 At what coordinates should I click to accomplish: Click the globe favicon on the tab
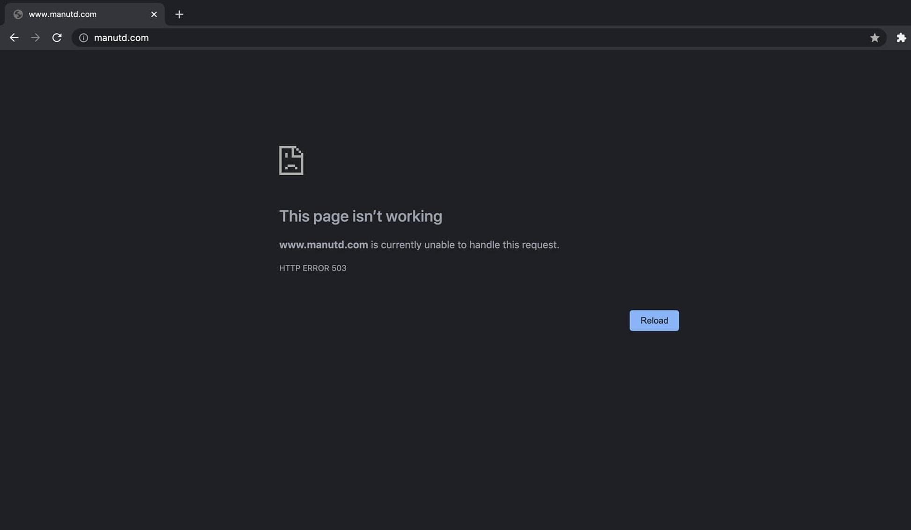click(18, 15)
